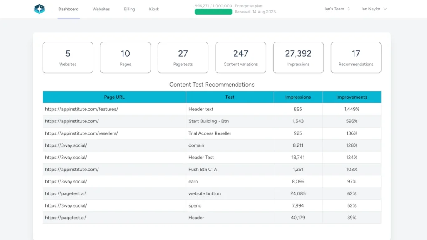Image resolution: width=427 pixels, height=240 pixels.
Task: Click the PageTest.ai logo icon
Action: coord(39,8)
